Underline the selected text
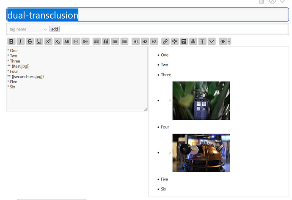The width and height of the screenshot is (292, 200). pyautogui.click(x=39, y=41)
